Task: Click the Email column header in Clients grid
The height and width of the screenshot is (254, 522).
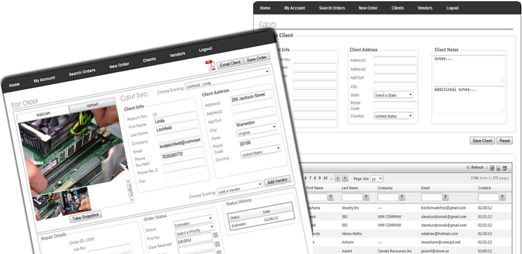Action: coord(425,188)
